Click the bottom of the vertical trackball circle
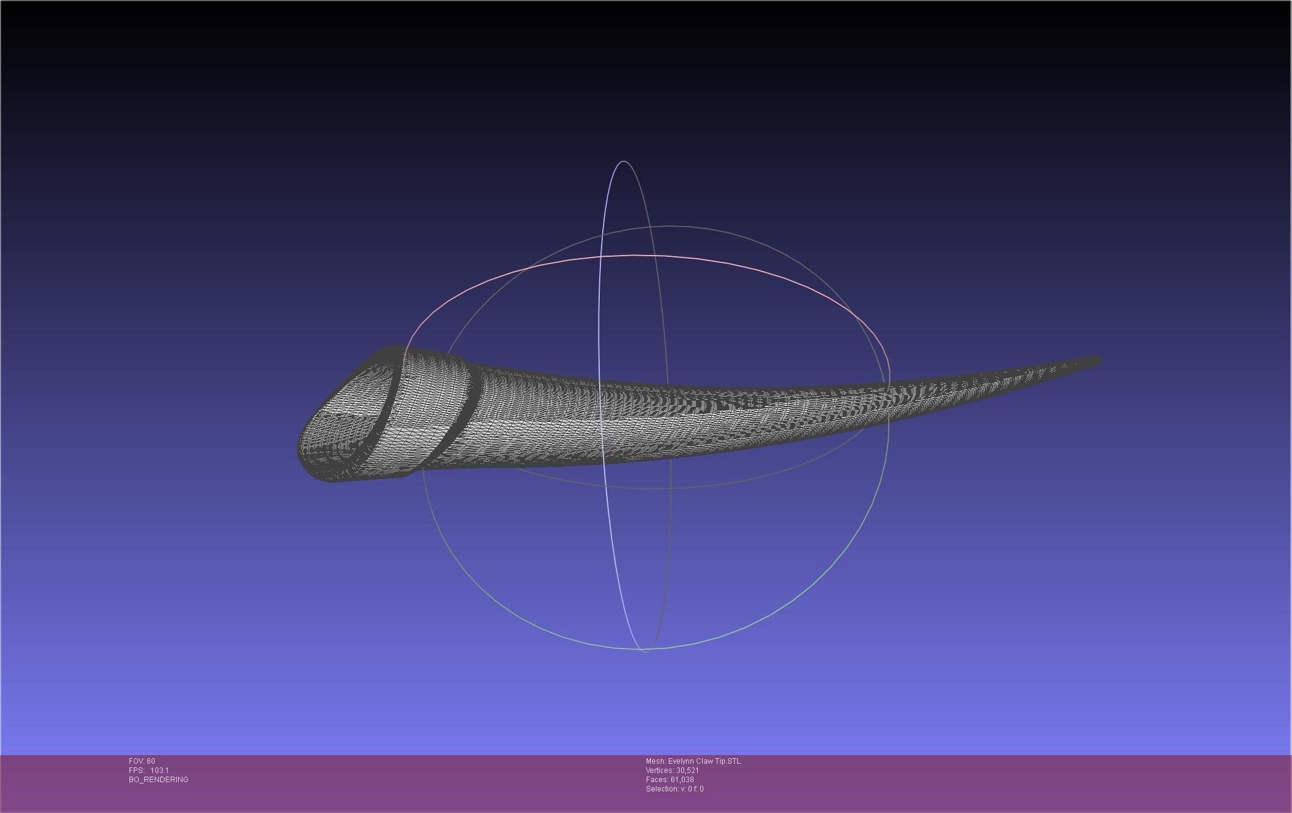 click(x=645, y=650)
